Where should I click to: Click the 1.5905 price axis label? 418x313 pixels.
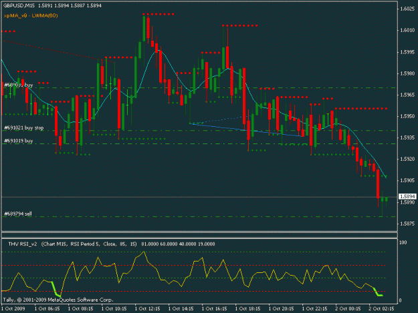tap(407, 180)
